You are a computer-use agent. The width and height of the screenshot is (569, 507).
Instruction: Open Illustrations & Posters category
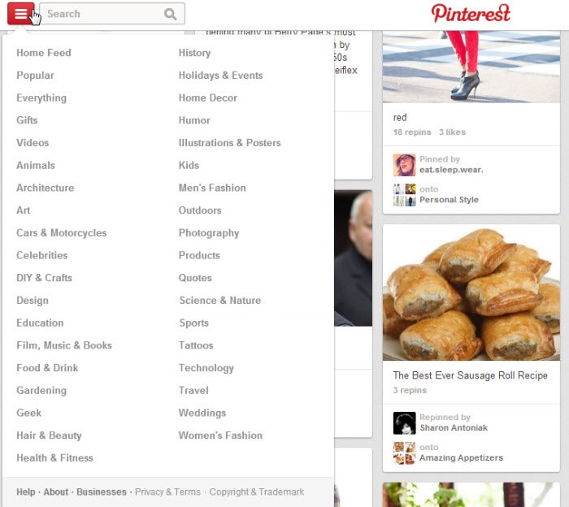coord(230,143)
